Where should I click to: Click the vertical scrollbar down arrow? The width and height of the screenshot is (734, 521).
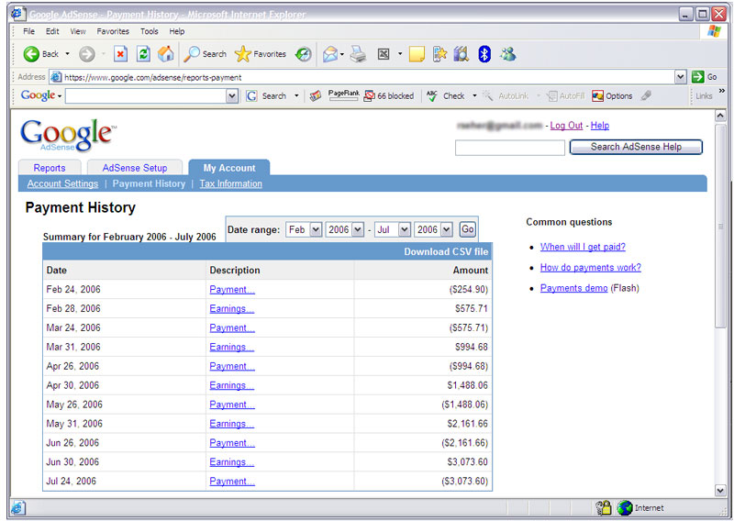720,490
